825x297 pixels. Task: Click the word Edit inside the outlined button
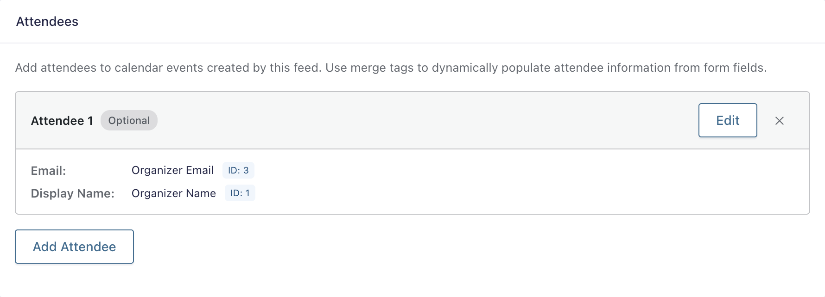point(728,121)
